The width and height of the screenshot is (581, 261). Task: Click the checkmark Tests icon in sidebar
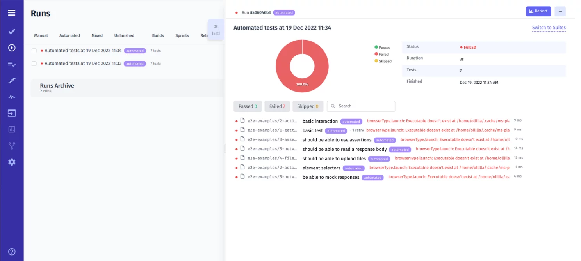(12, 32)
